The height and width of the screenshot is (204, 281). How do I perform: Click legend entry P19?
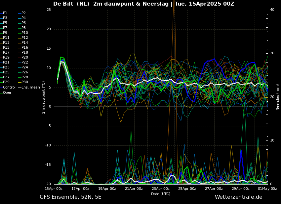pos(6,58)
